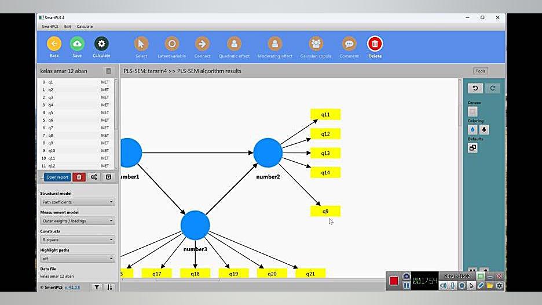
Task: Open the result settings gears icon
Action: (x=94, y=177)
